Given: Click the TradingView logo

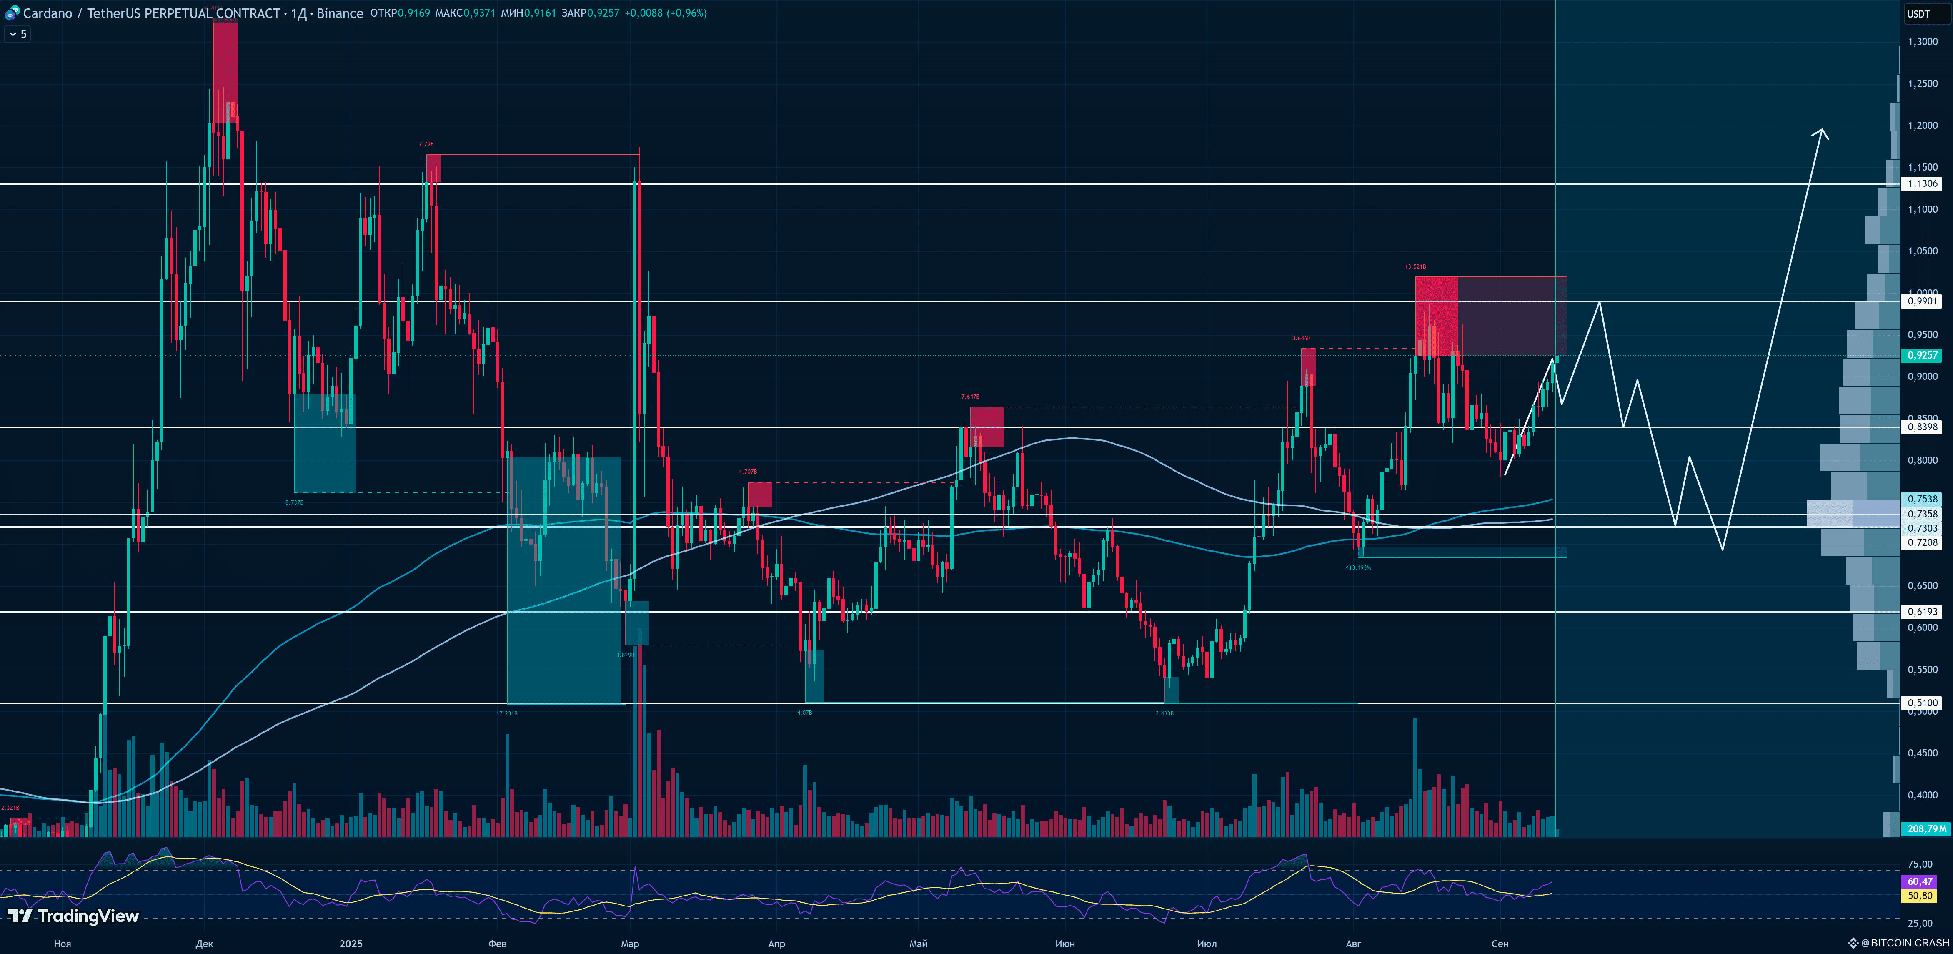Looking at the screenshot, I should [74, 916].
